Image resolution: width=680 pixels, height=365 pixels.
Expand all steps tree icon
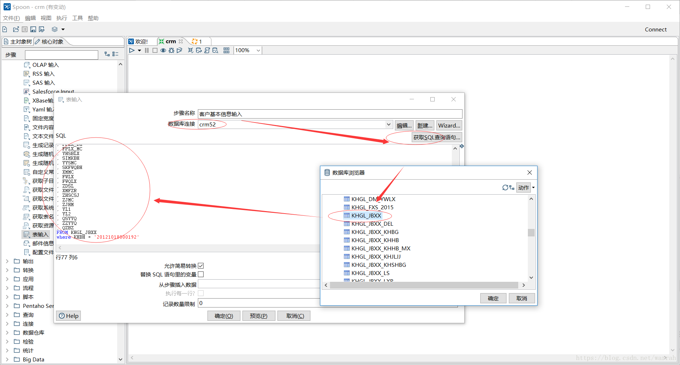pos(107,54)
